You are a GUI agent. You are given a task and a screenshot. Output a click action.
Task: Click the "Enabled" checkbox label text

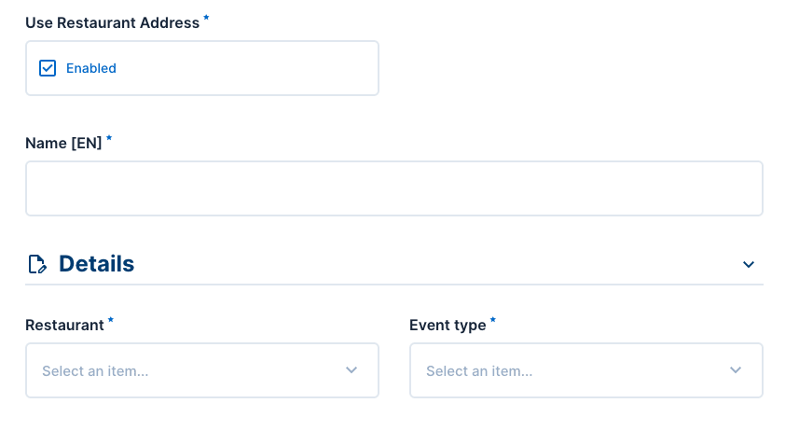pyautogui.click(x=91, y=68)
